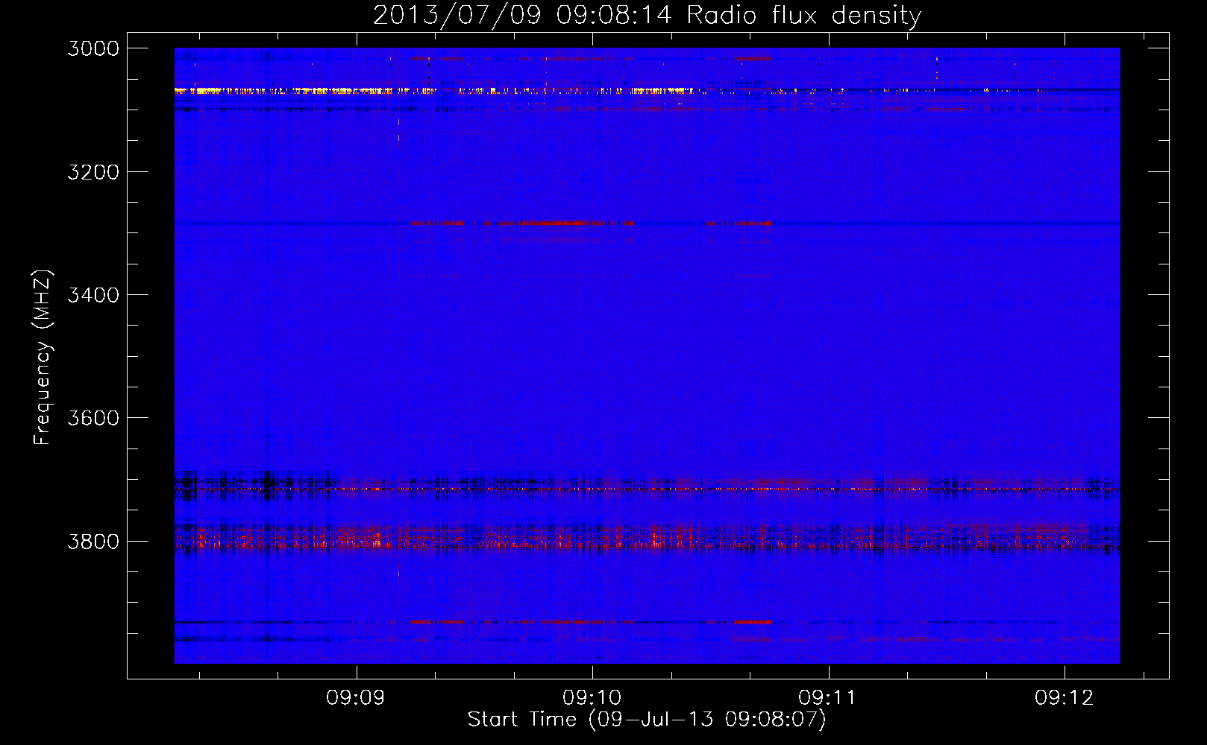
Task: Click the 3800 frequency tick label
Action: (93, 542)
